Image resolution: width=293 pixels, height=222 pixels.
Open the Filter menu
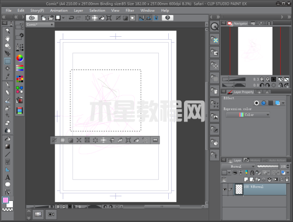point(130,11)
